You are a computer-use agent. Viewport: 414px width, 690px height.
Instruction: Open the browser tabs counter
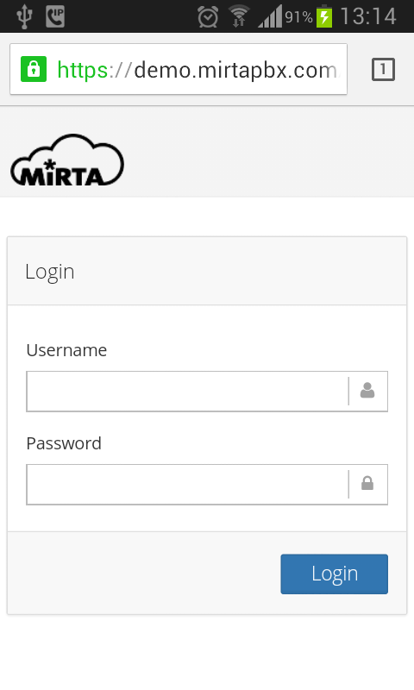(x=383, y=70)
